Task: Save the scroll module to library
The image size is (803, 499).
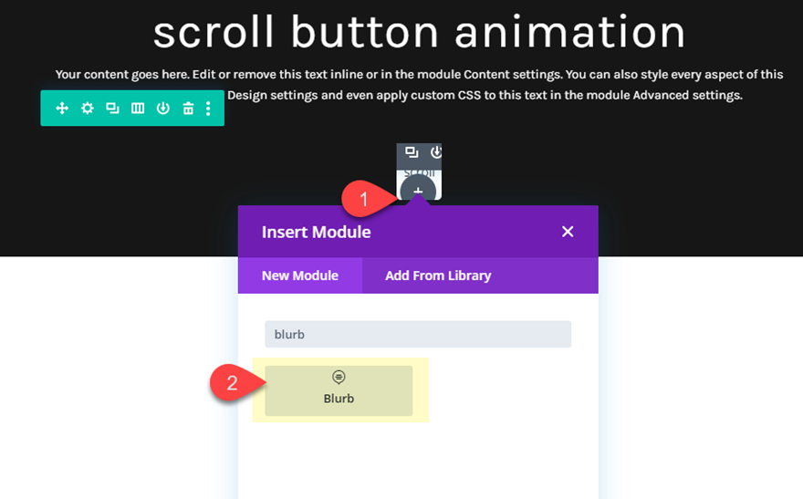Action: coord(435,152)
